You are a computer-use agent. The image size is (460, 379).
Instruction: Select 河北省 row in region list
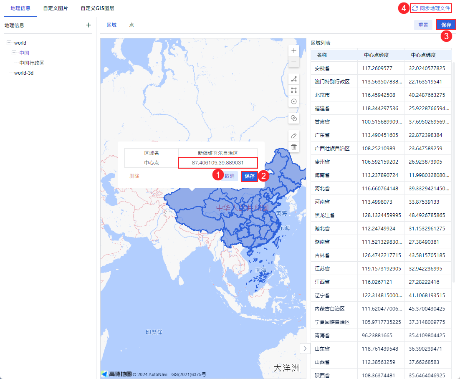point(381,188)
